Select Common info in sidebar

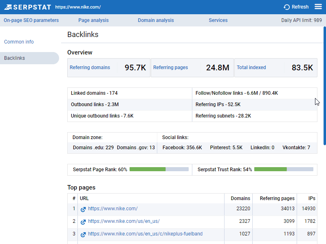(x=19, y=42)
